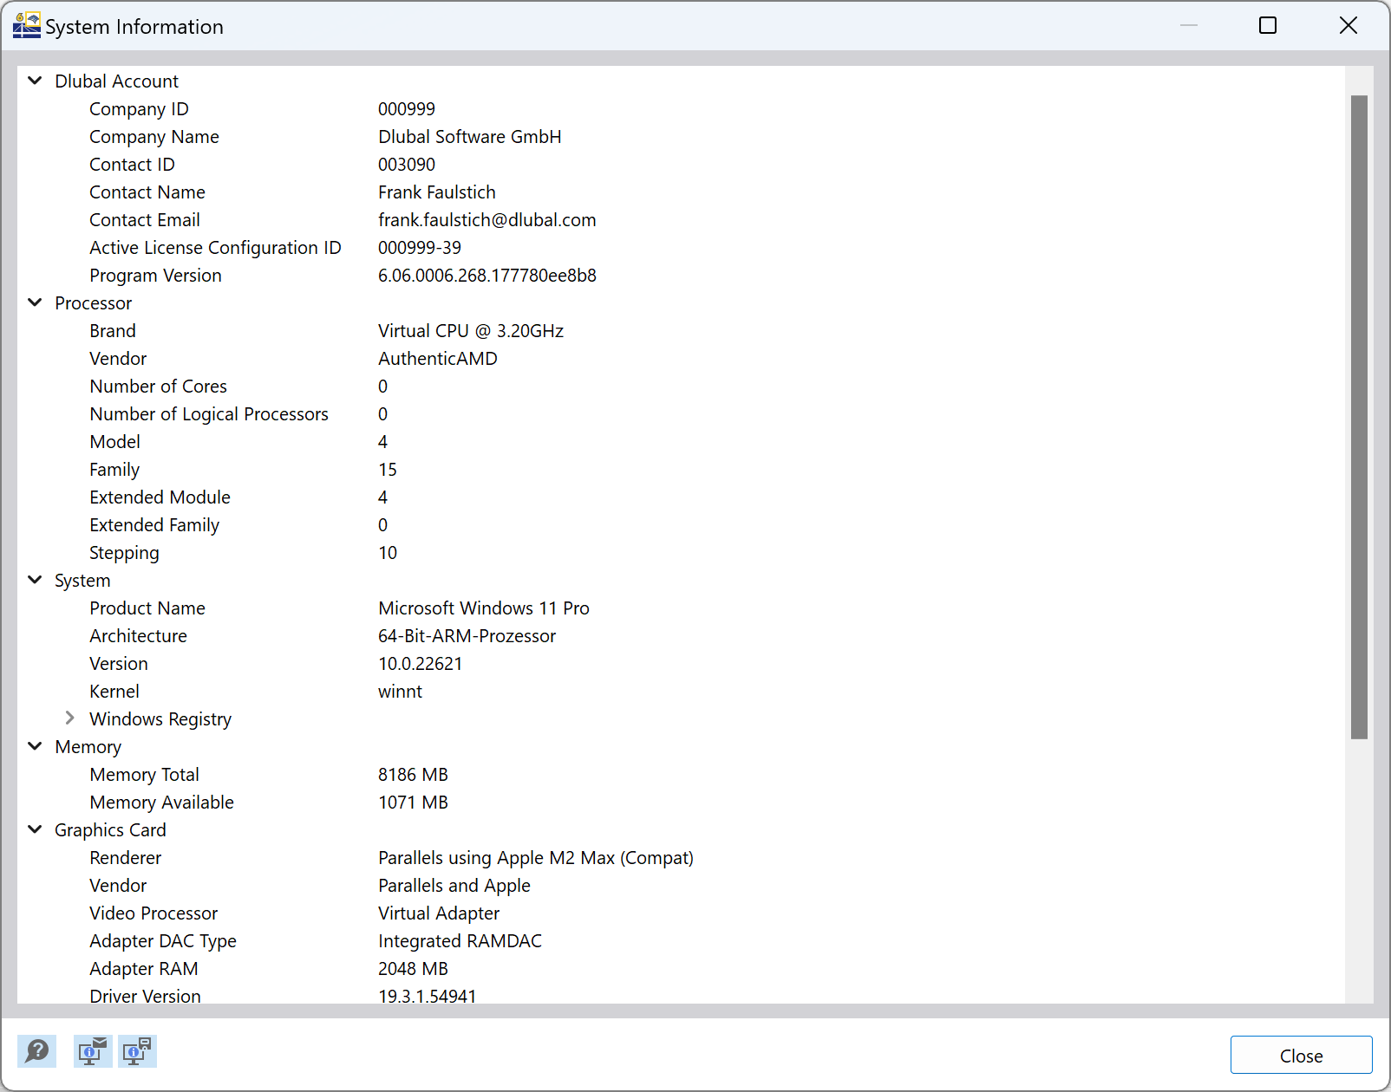Select the Brand row label
The height and width of the screenshot is (1092, 1391).
(x=113, y=330)
